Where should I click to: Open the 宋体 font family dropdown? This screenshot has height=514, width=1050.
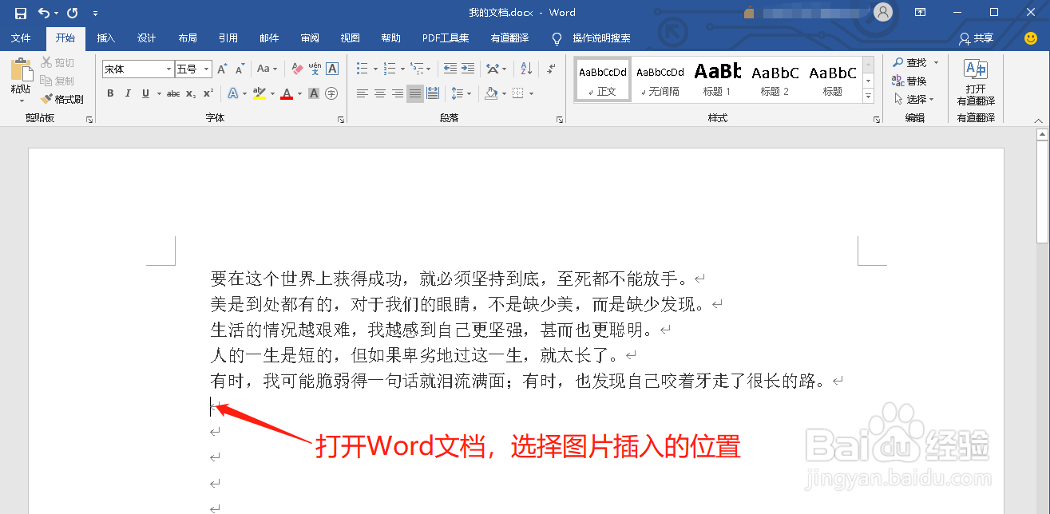click(x=168, y=69)
